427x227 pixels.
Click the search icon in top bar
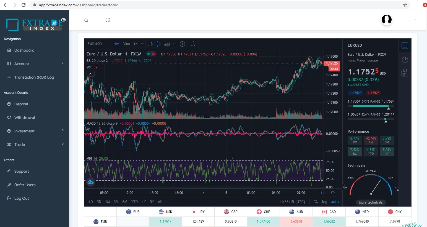[x=86, y=20]
